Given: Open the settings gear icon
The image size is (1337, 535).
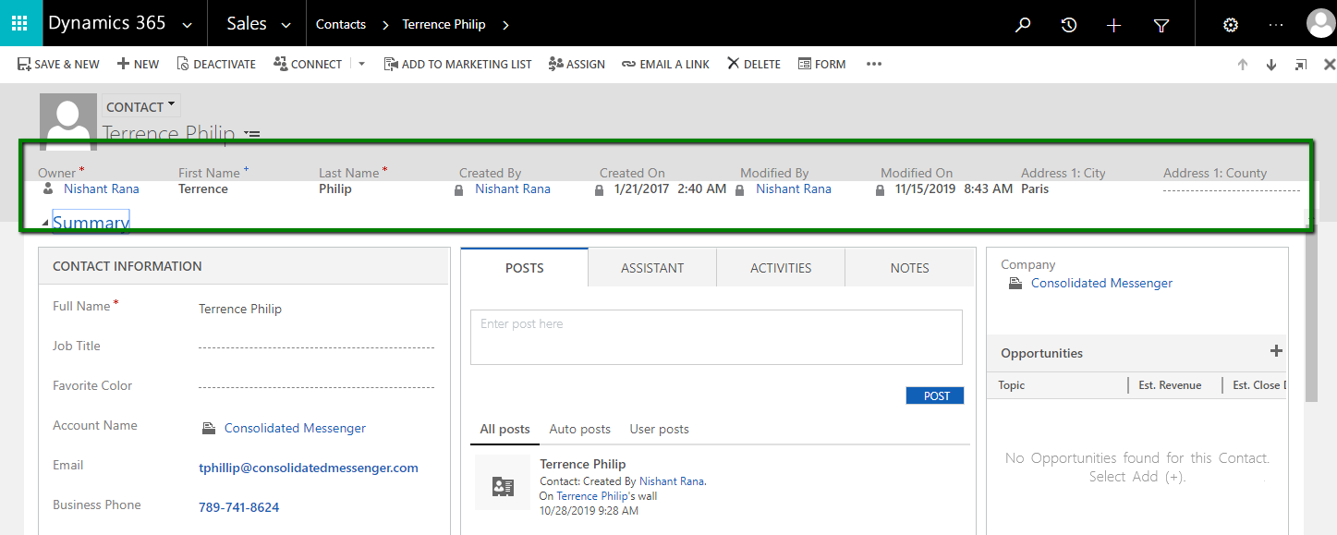Looking at the screenshot, I should pos(1230,25).
